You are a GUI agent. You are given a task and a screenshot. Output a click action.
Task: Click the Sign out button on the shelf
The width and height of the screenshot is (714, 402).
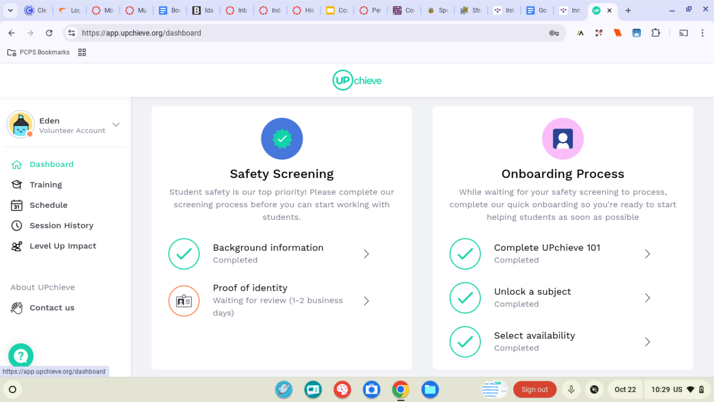pyautogui.click(x=534, y=390)
